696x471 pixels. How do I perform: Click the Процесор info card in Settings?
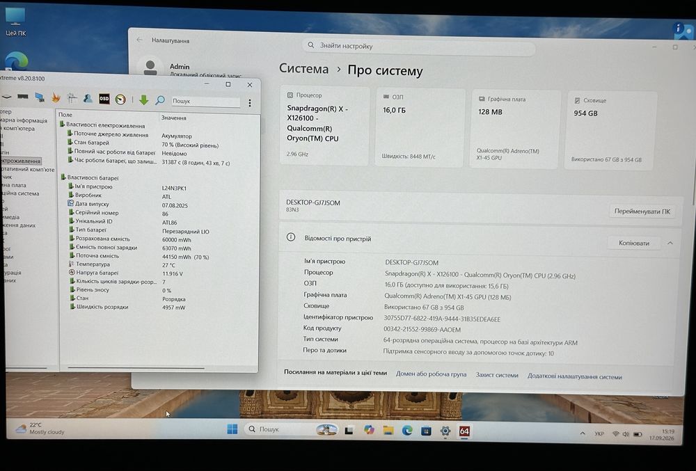pos(325,126)
